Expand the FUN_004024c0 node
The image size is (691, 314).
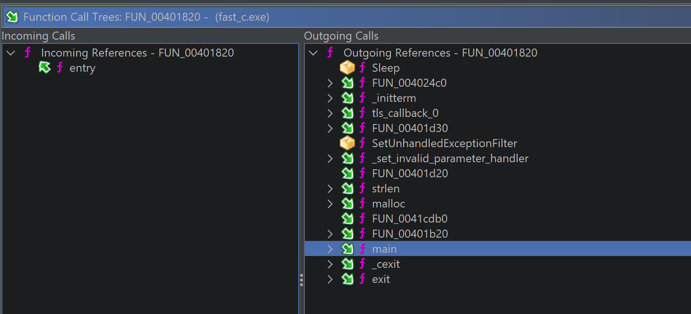[330, 83]
